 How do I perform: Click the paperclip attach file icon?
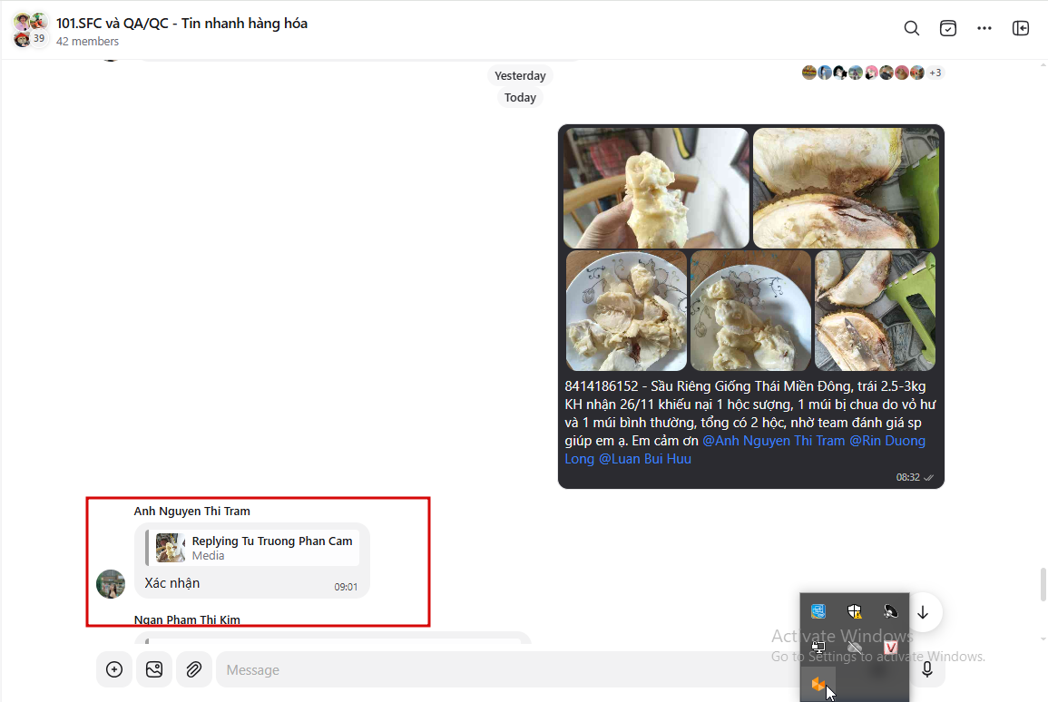[x=194, y=669]
